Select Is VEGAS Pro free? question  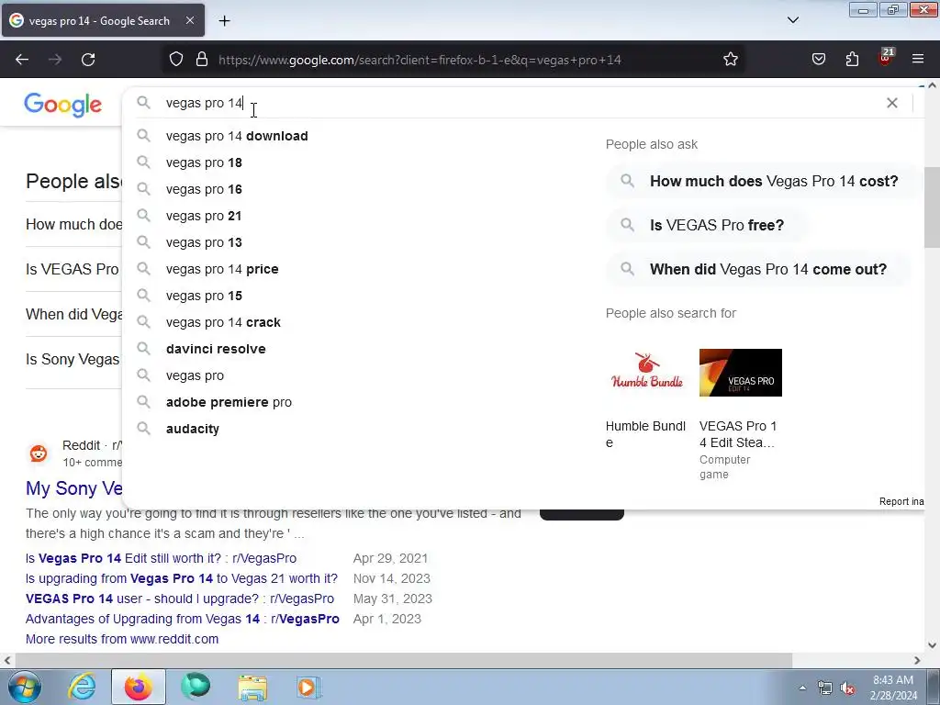pyautogui.click(x=706, y=226)
